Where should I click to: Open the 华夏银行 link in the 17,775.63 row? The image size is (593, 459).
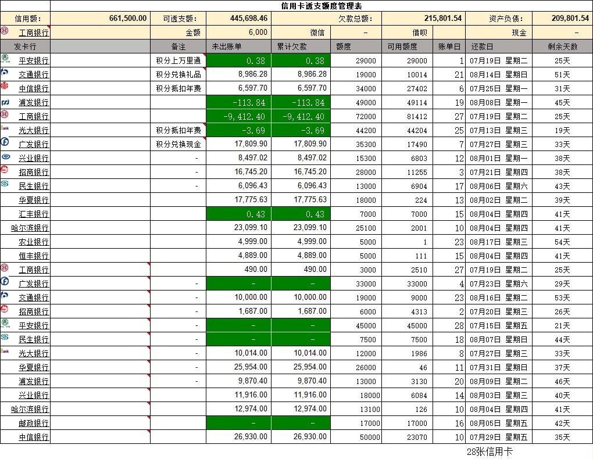coord(34,200)
